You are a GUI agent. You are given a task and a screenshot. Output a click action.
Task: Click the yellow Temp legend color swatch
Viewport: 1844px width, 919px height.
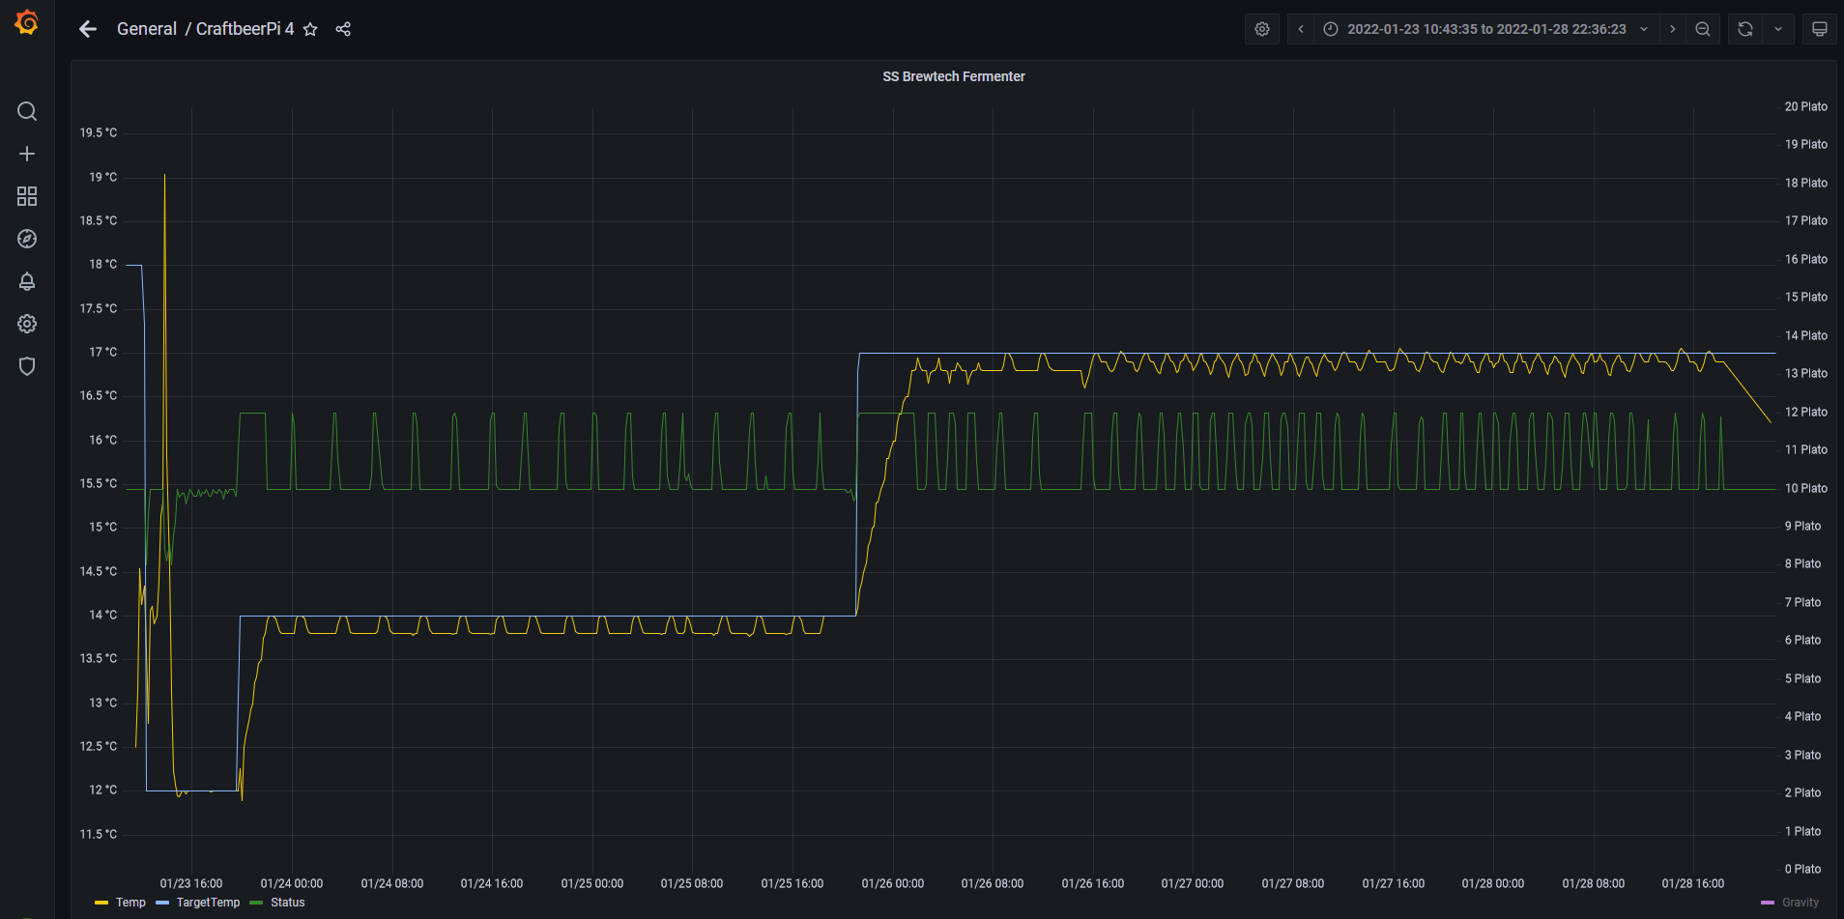pyautogui.click(x=101, y=903)
